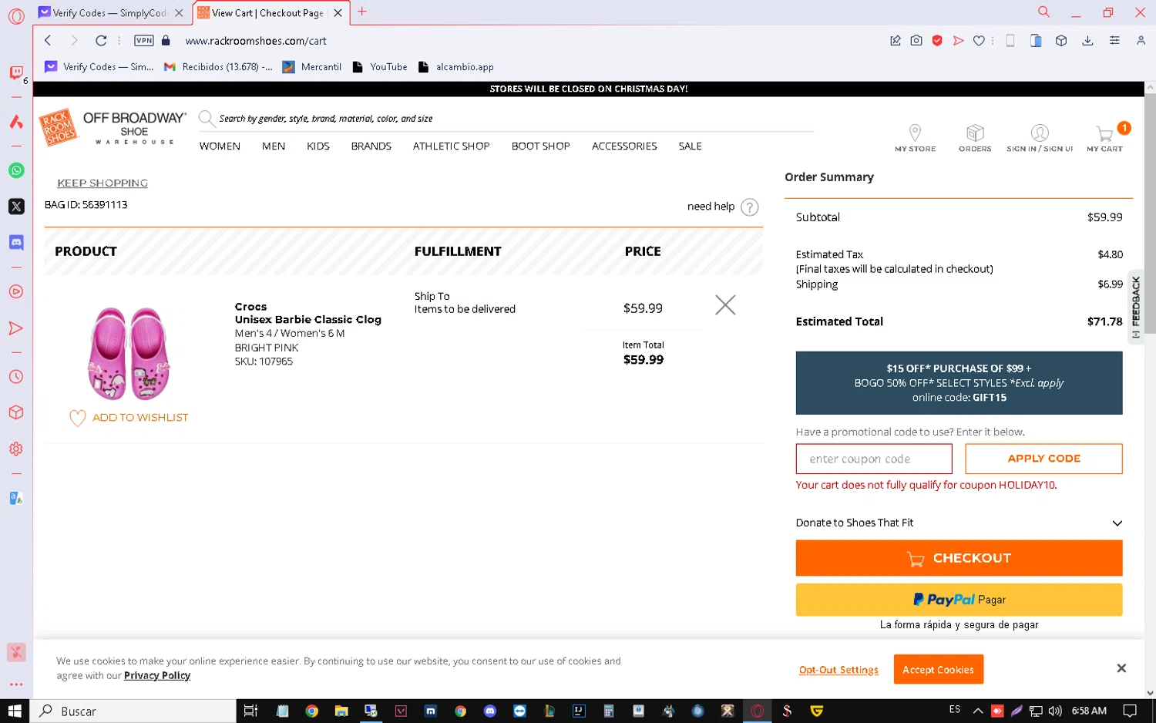Click the need help question mark icon
The height and width of the screenshot is (723, 1156).
pyautogui.click(x=749, y=207)
